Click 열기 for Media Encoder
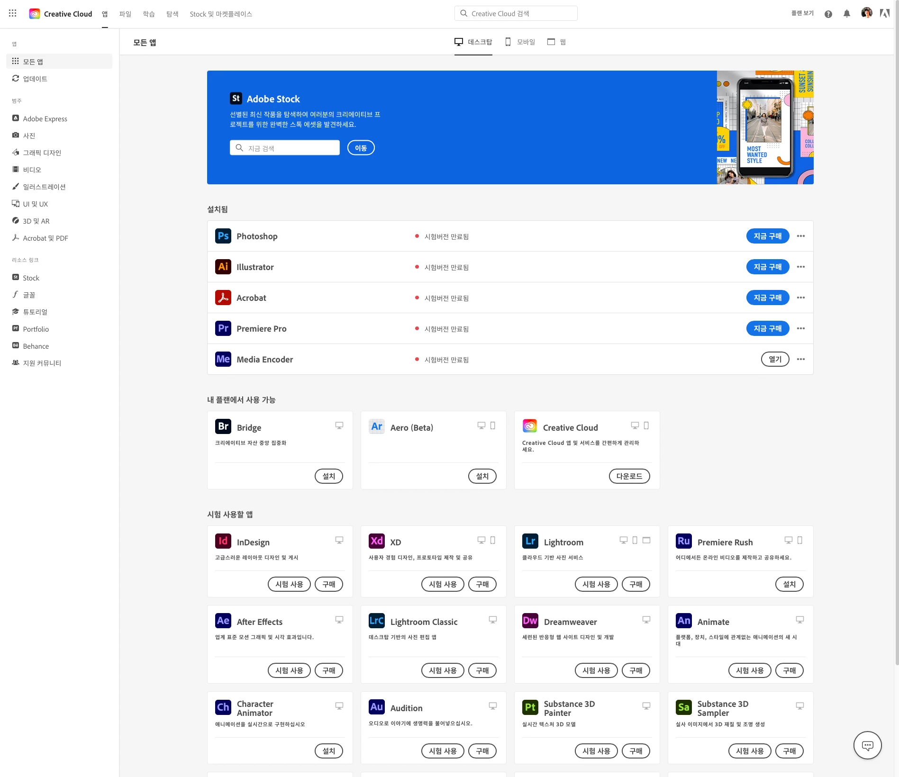 click(x=775, y=359)
